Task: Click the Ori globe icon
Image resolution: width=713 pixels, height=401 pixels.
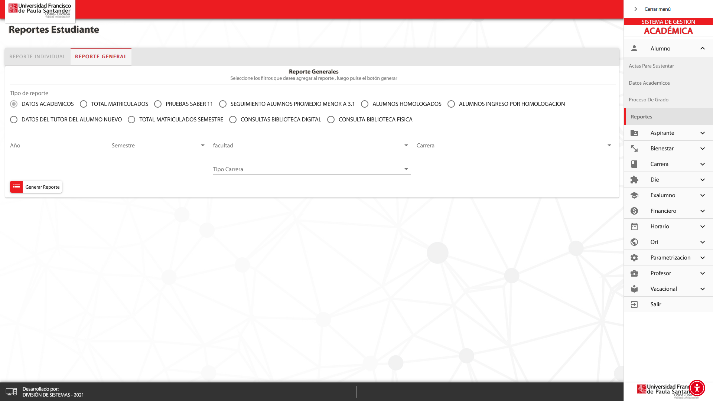Action: (634, 242)
